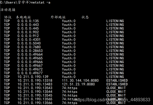Select local address 0.0.0.0:49666
Viewport: 153px width, 105px height.
click(x=30, y=62)
